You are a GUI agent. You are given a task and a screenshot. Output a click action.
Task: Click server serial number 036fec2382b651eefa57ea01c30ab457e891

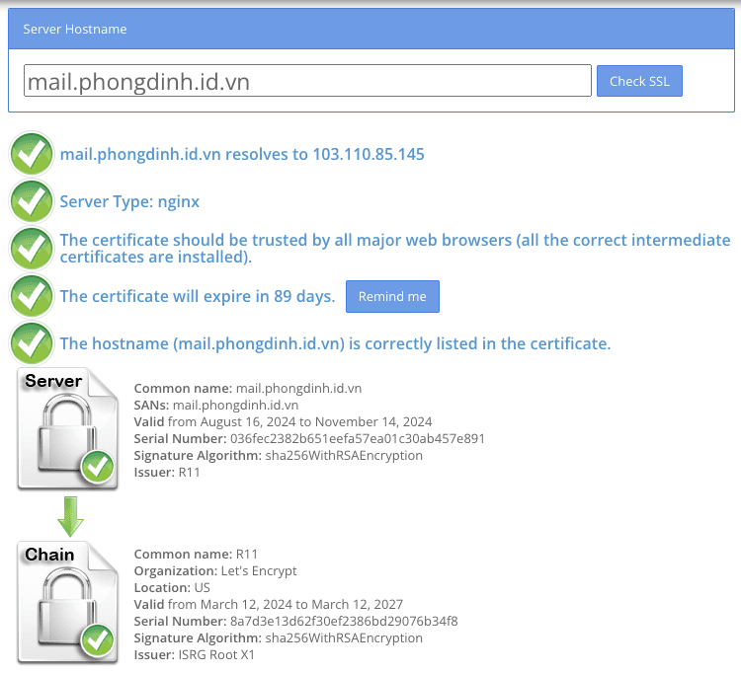[358, 439]
